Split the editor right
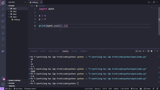The image size is (160, 90). click(154, 2)
